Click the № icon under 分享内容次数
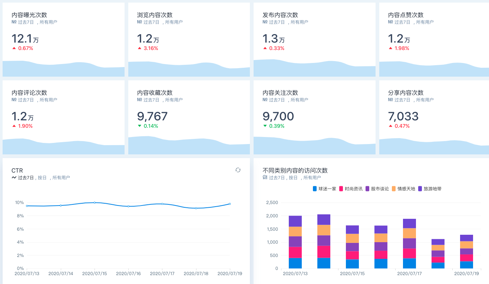489x284 pixels. (391, 100)
